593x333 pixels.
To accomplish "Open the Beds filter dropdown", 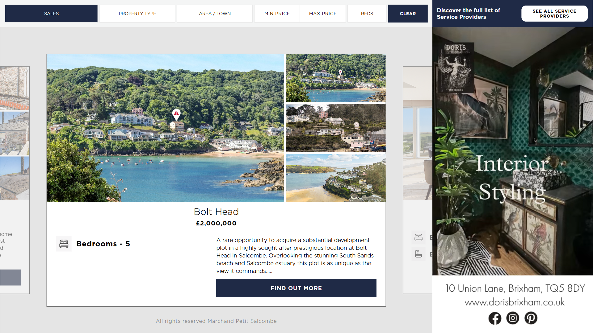I will [x=367, y=14].
